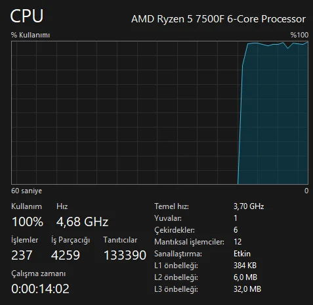313x305 pixels.
Task: Select the İşlemler count 237
Action: point(22,255)
